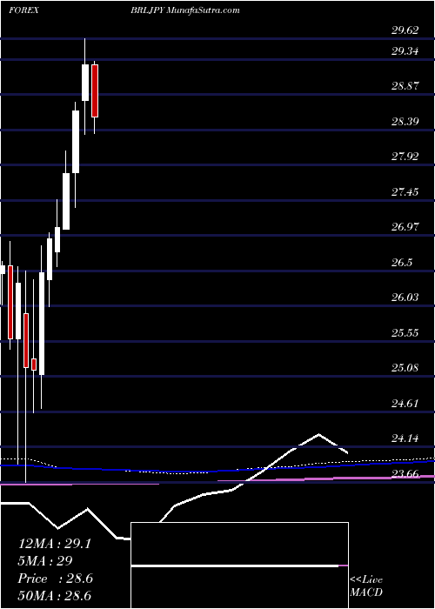Click the 25.08 axis label
Screen dimensions: 435x609
point(405,367)
